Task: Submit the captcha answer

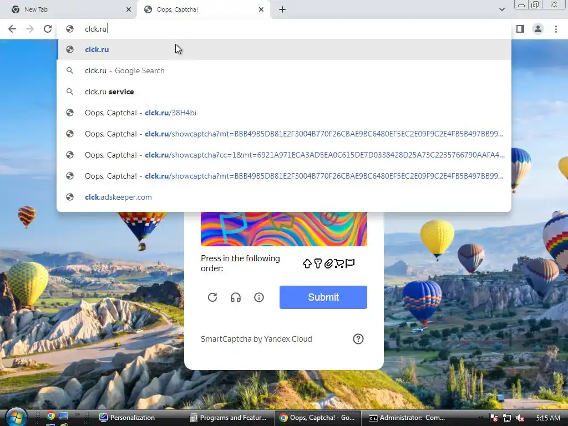Action: 323,297
